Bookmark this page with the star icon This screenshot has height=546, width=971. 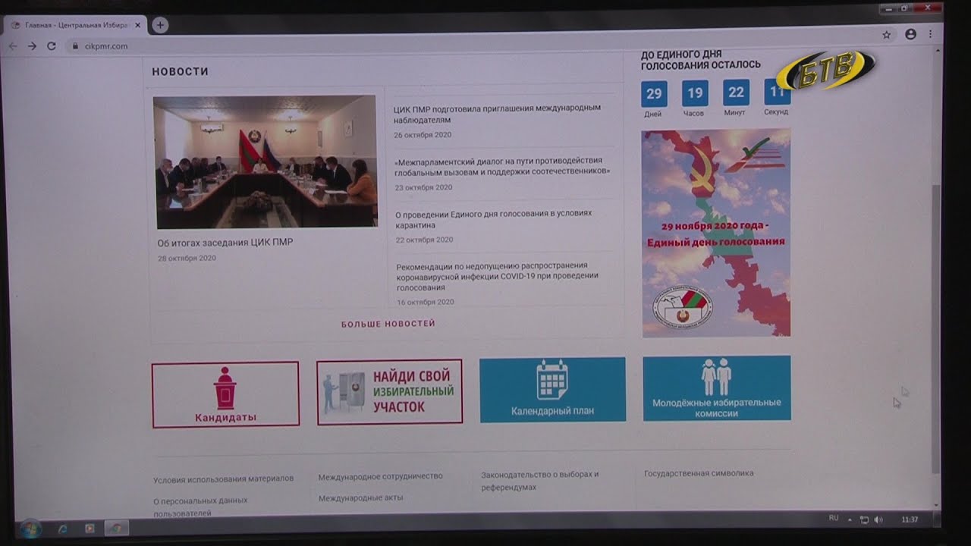886,35
